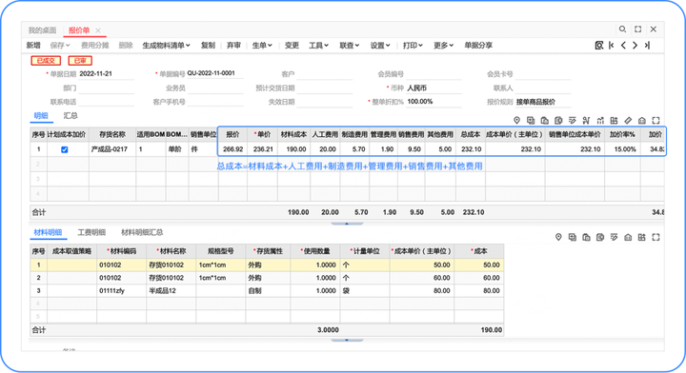The width and height of the screenshot is (686, 373).
Task: Expand the material grid to fullscreen
Action: 656,237
